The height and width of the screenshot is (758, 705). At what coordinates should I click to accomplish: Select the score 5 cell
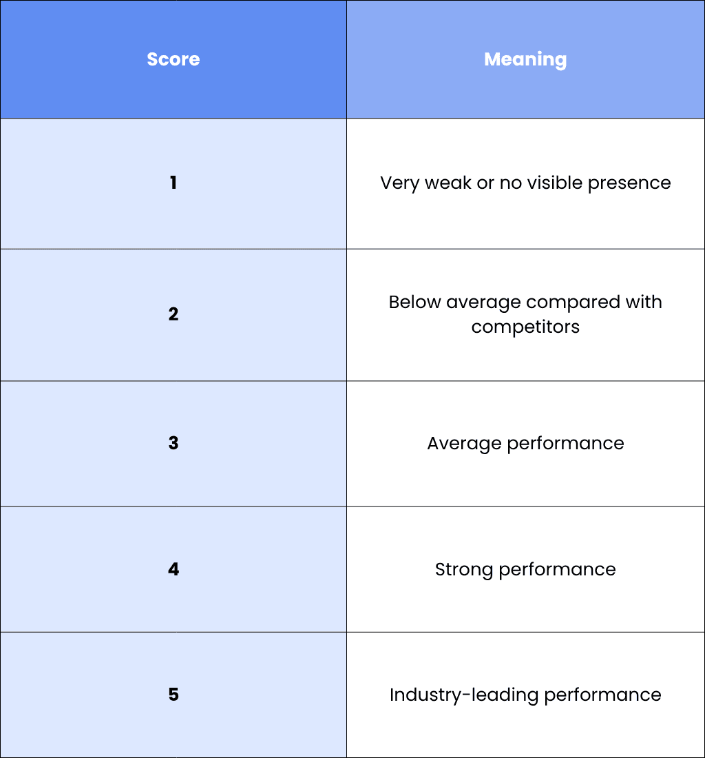173,695
